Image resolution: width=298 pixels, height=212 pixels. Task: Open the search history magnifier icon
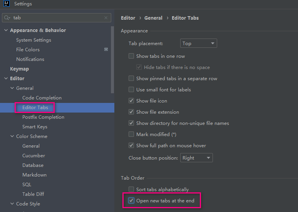(7, 18)
